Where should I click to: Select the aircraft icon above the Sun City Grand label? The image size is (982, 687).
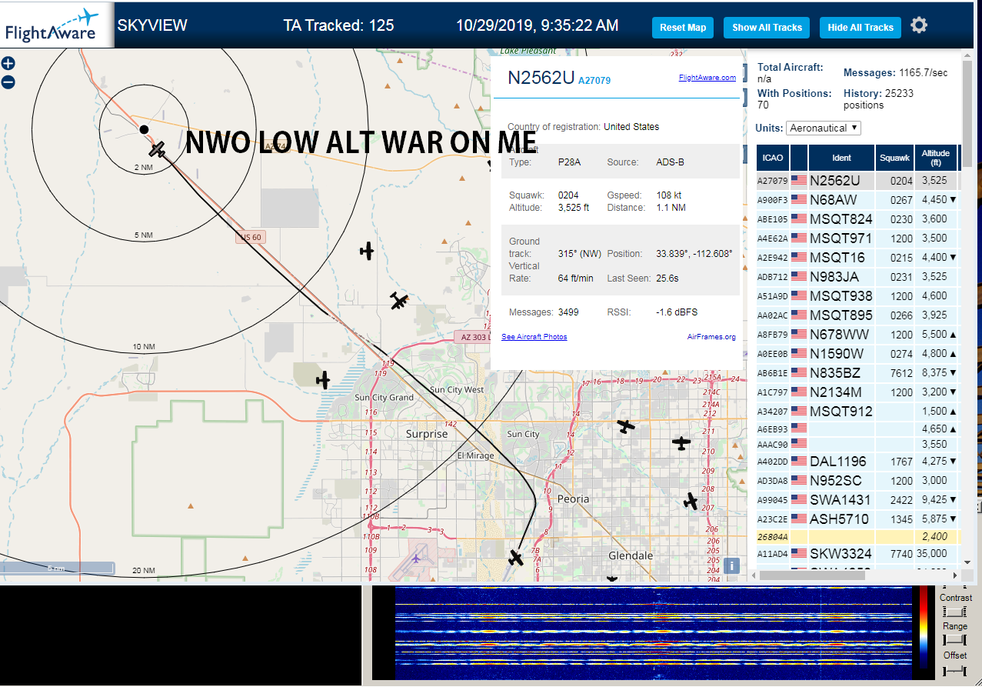tap(323, 379)
